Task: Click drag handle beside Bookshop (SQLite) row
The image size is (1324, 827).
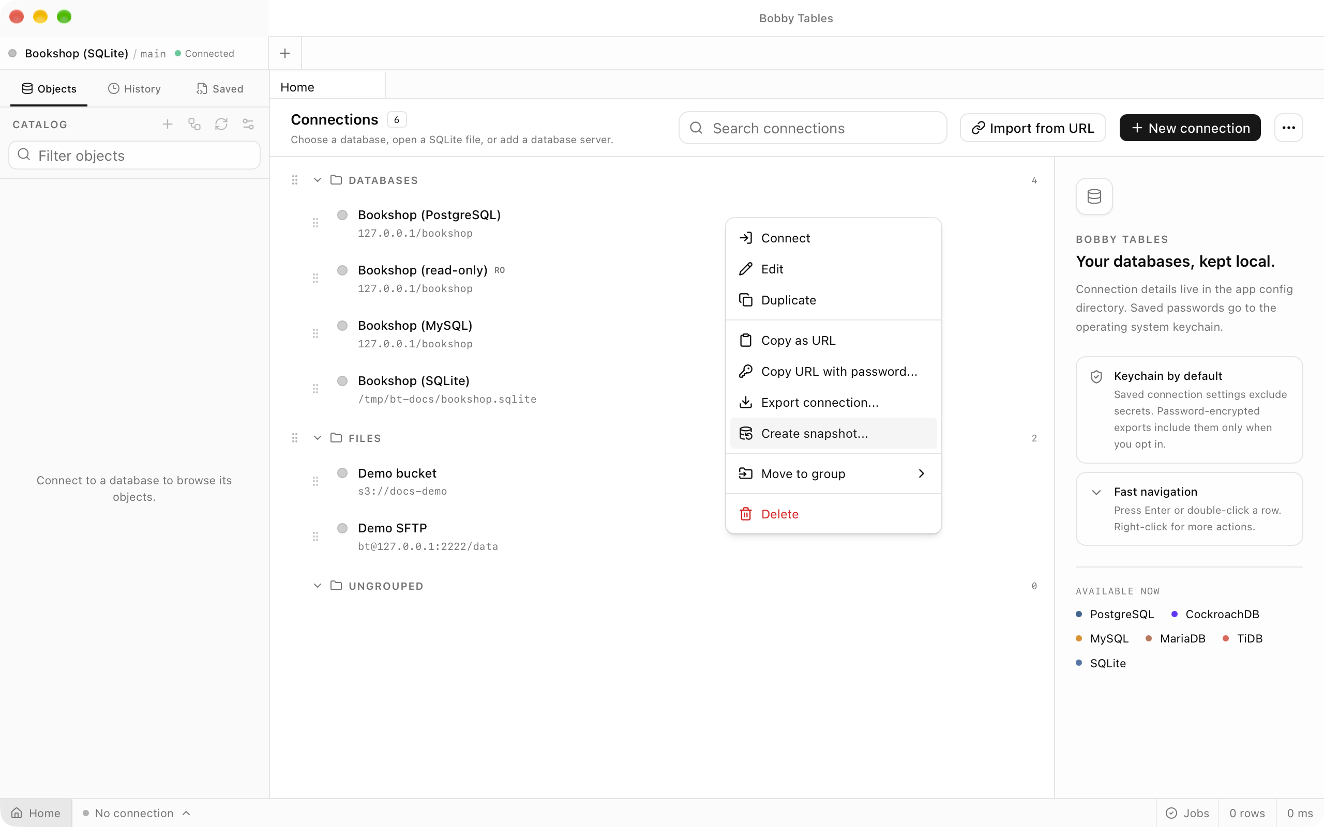Action: pyautogui.click(x=315, y=388)
